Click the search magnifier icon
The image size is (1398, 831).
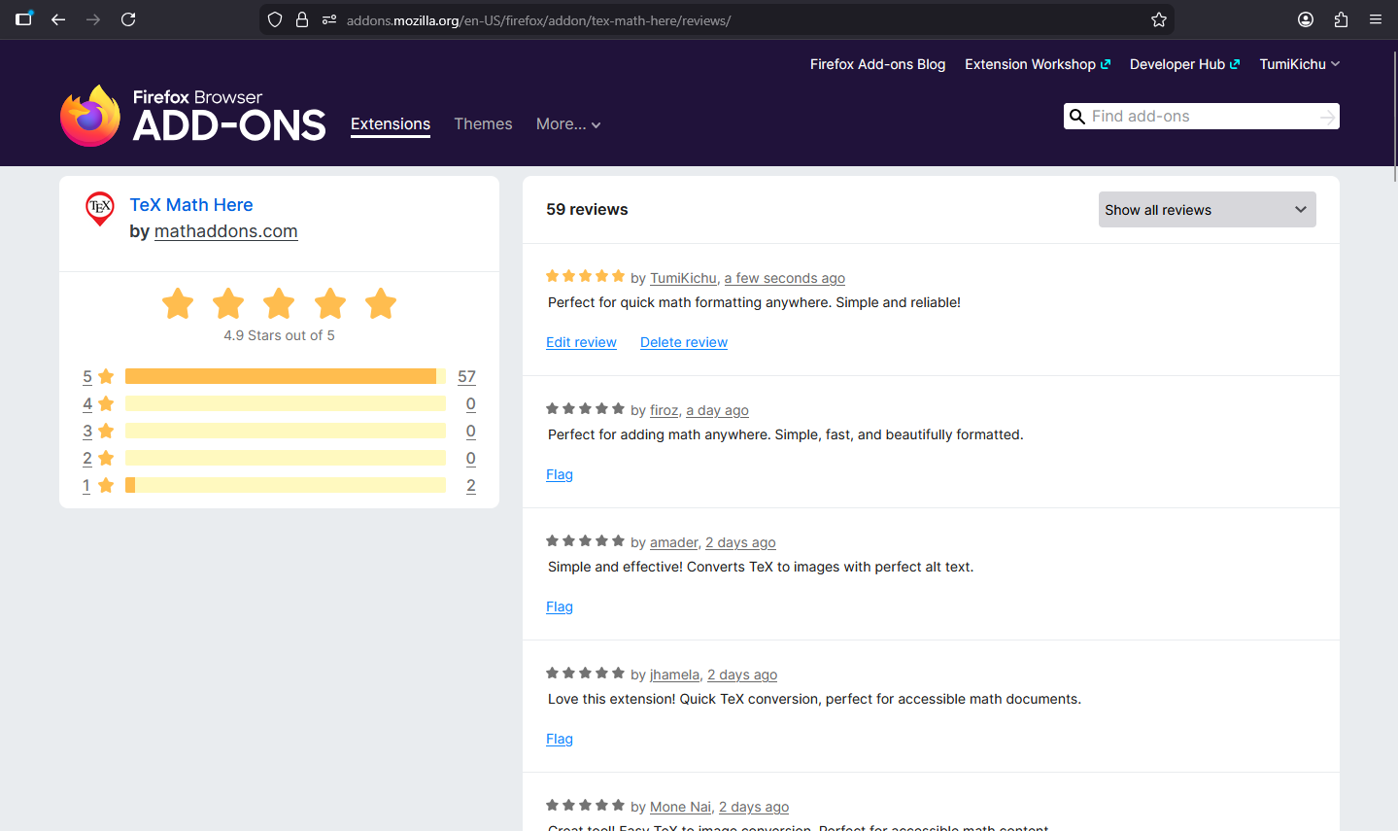coord(1077,117)
